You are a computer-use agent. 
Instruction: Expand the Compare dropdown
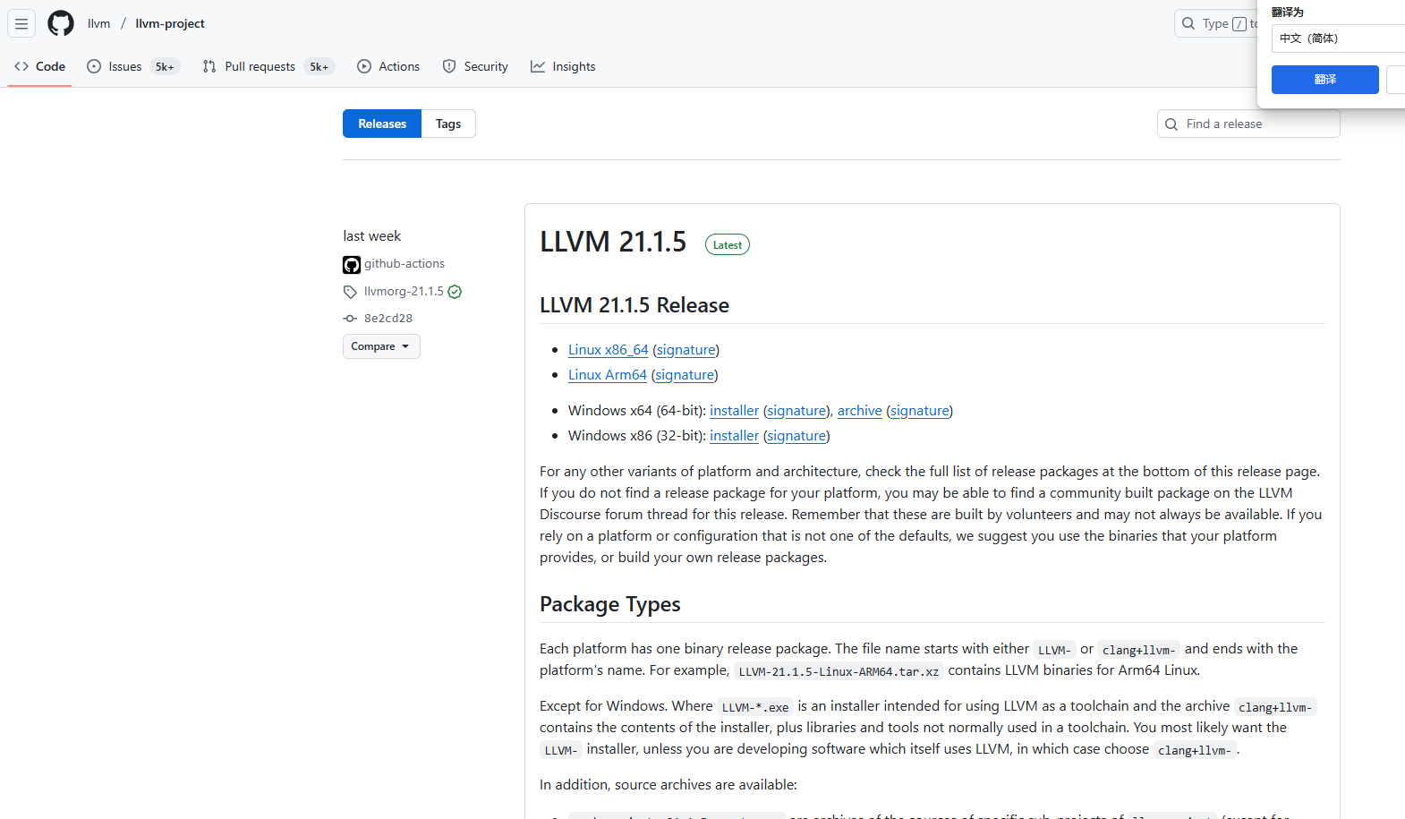coord(381,346)
